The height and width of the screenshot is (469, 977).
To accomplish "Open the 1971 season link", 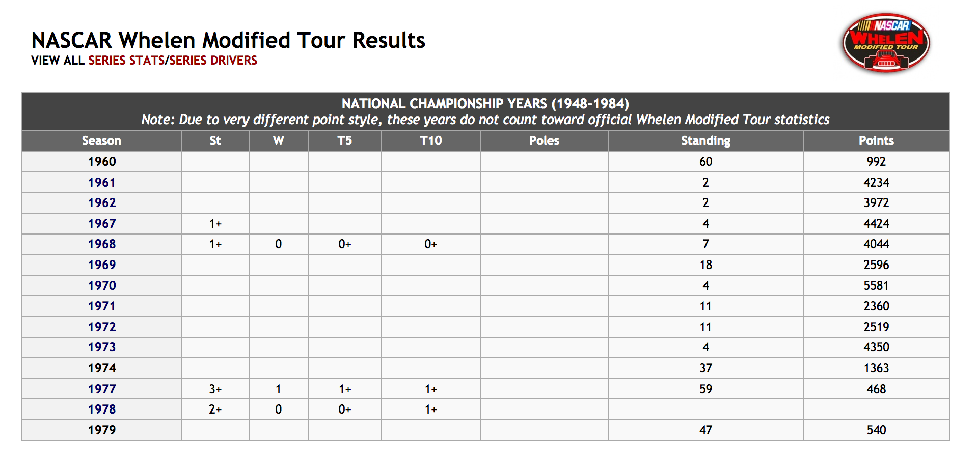I will coord(102,306).
